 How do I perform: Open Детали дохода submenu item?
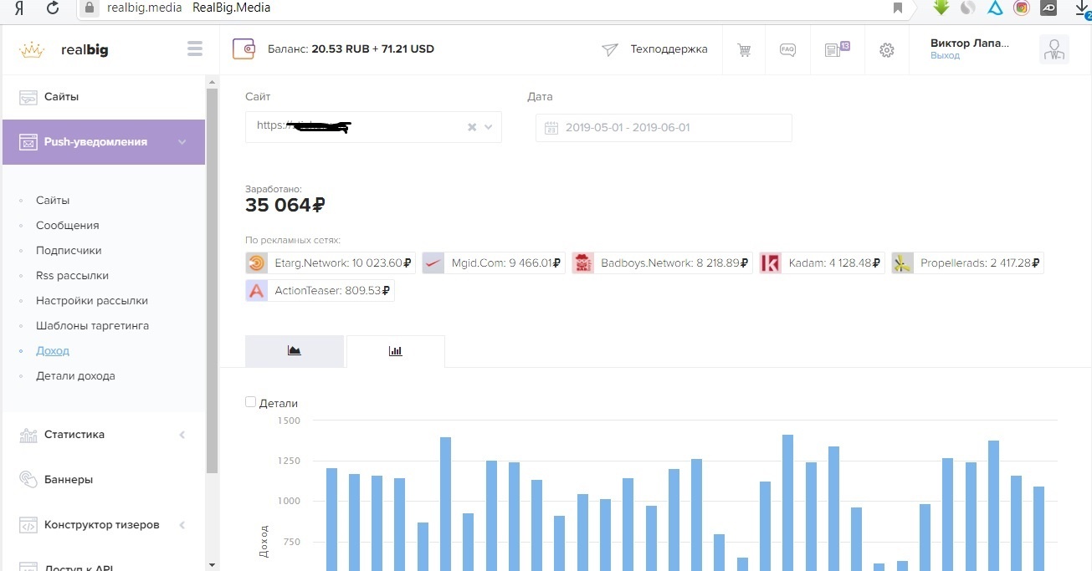75,376
